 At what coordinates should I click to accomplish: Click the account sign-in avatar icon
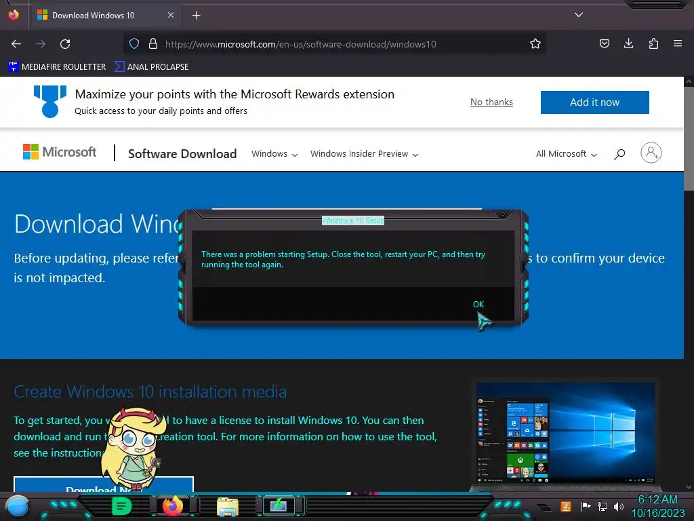pos(651,153)
